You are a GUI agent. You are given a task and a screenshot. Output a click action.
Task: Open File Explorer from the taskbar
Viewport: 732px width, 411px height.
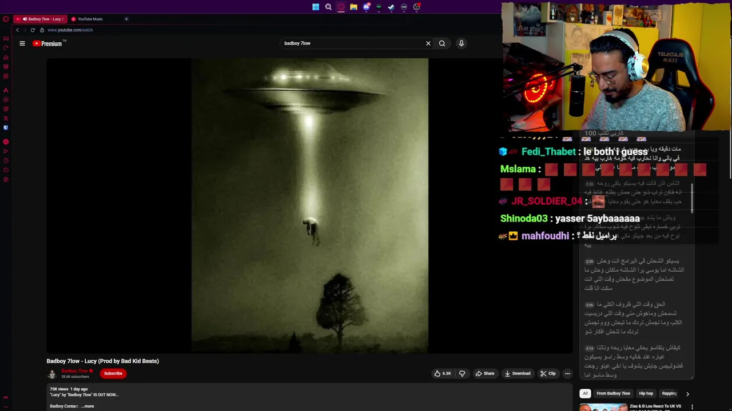(x=353, y=7)
